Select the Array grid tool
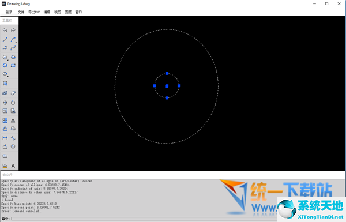The height and width of the screenshot is (222, 346). pos(5,121)
